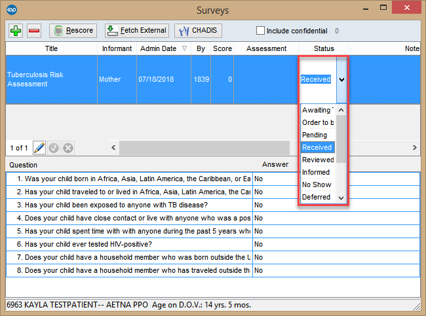Click the No answer for question 3
426x316 pixels.
click(258, 205)
